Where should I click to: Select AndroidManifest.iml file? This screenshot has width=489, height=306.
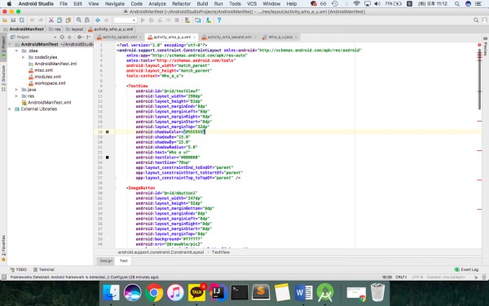pyautogui.click(x=52, y=64)
